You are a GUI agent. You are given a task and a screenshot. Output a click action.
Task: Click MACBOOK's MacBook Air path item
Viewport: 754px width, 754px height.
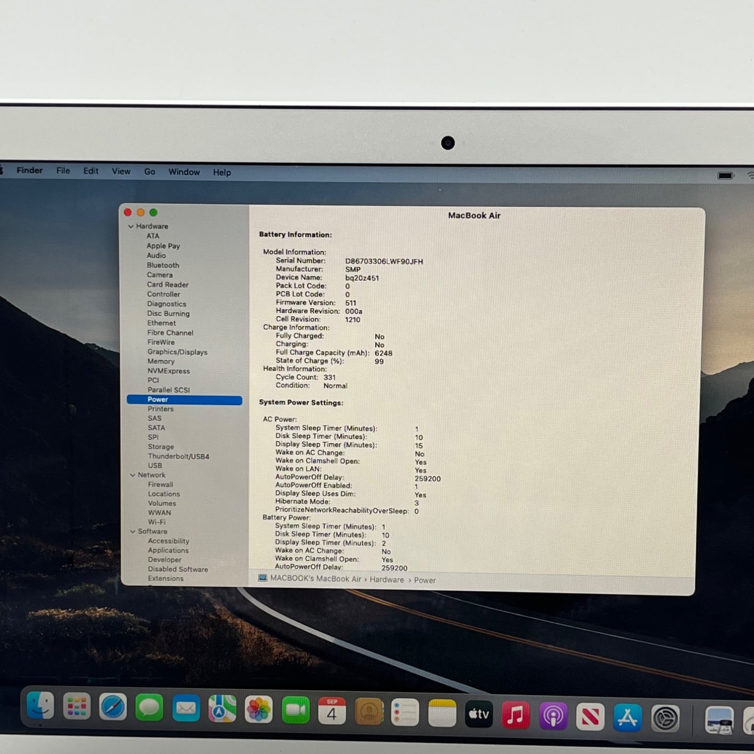(x=316, y=579)
